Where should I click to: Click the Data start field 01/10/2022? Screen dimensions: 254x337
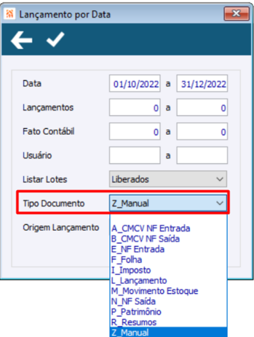135,84
